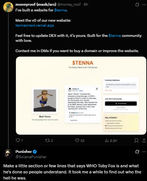Click Grok icon on Punisher's reply
This screenshot has width=147, height=181.
137,152
